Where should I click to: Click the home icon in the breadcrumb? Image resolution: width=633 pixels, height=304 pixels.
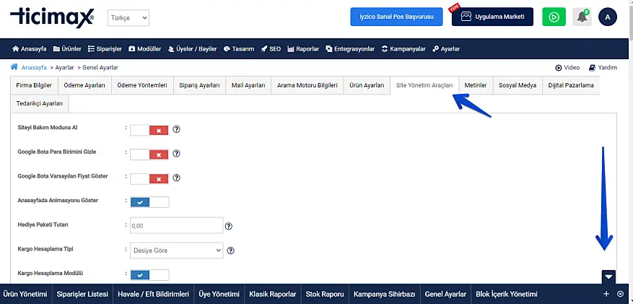[x=14, y=67]
